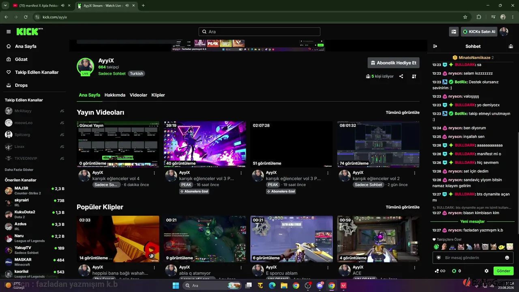Open KICKs balance icon below chat
519x292 pixels.
pyautogui.click(x=457, y=271)
